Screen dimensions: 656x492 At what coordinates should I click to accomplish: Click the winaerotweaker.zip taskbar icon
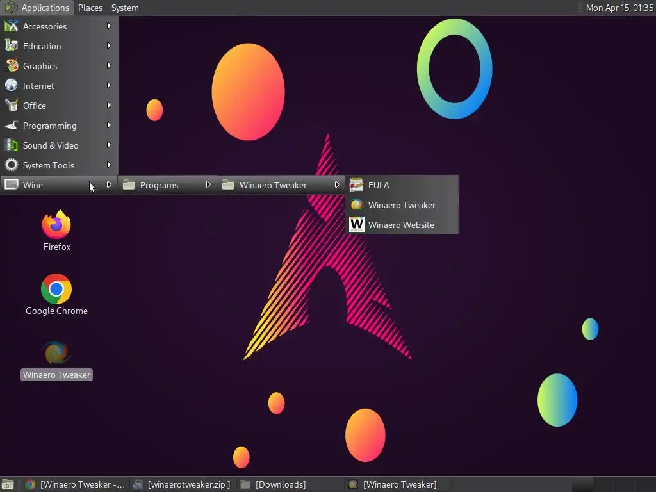pos(138,484)
